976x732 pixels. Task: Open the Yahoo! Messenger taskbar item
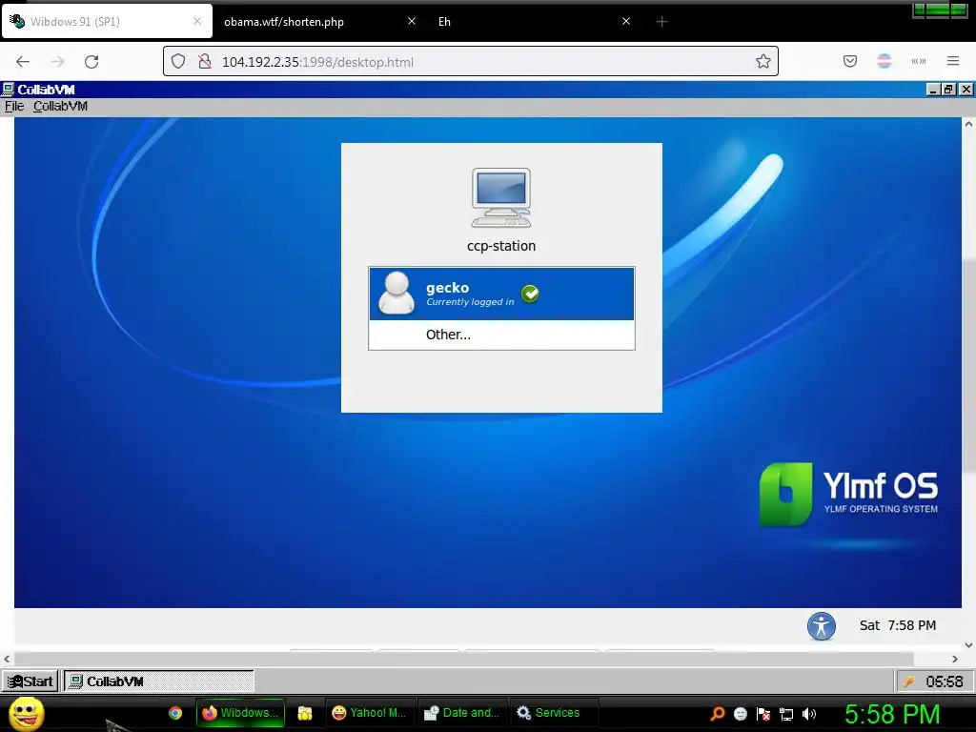point(369,713)
